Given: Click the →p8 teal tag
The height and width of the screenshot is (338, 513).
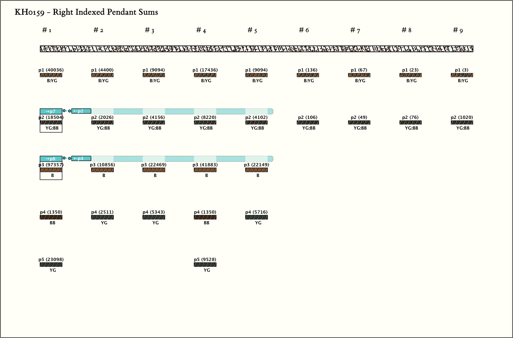Looking at the screenshot, I should coord(51,159).
